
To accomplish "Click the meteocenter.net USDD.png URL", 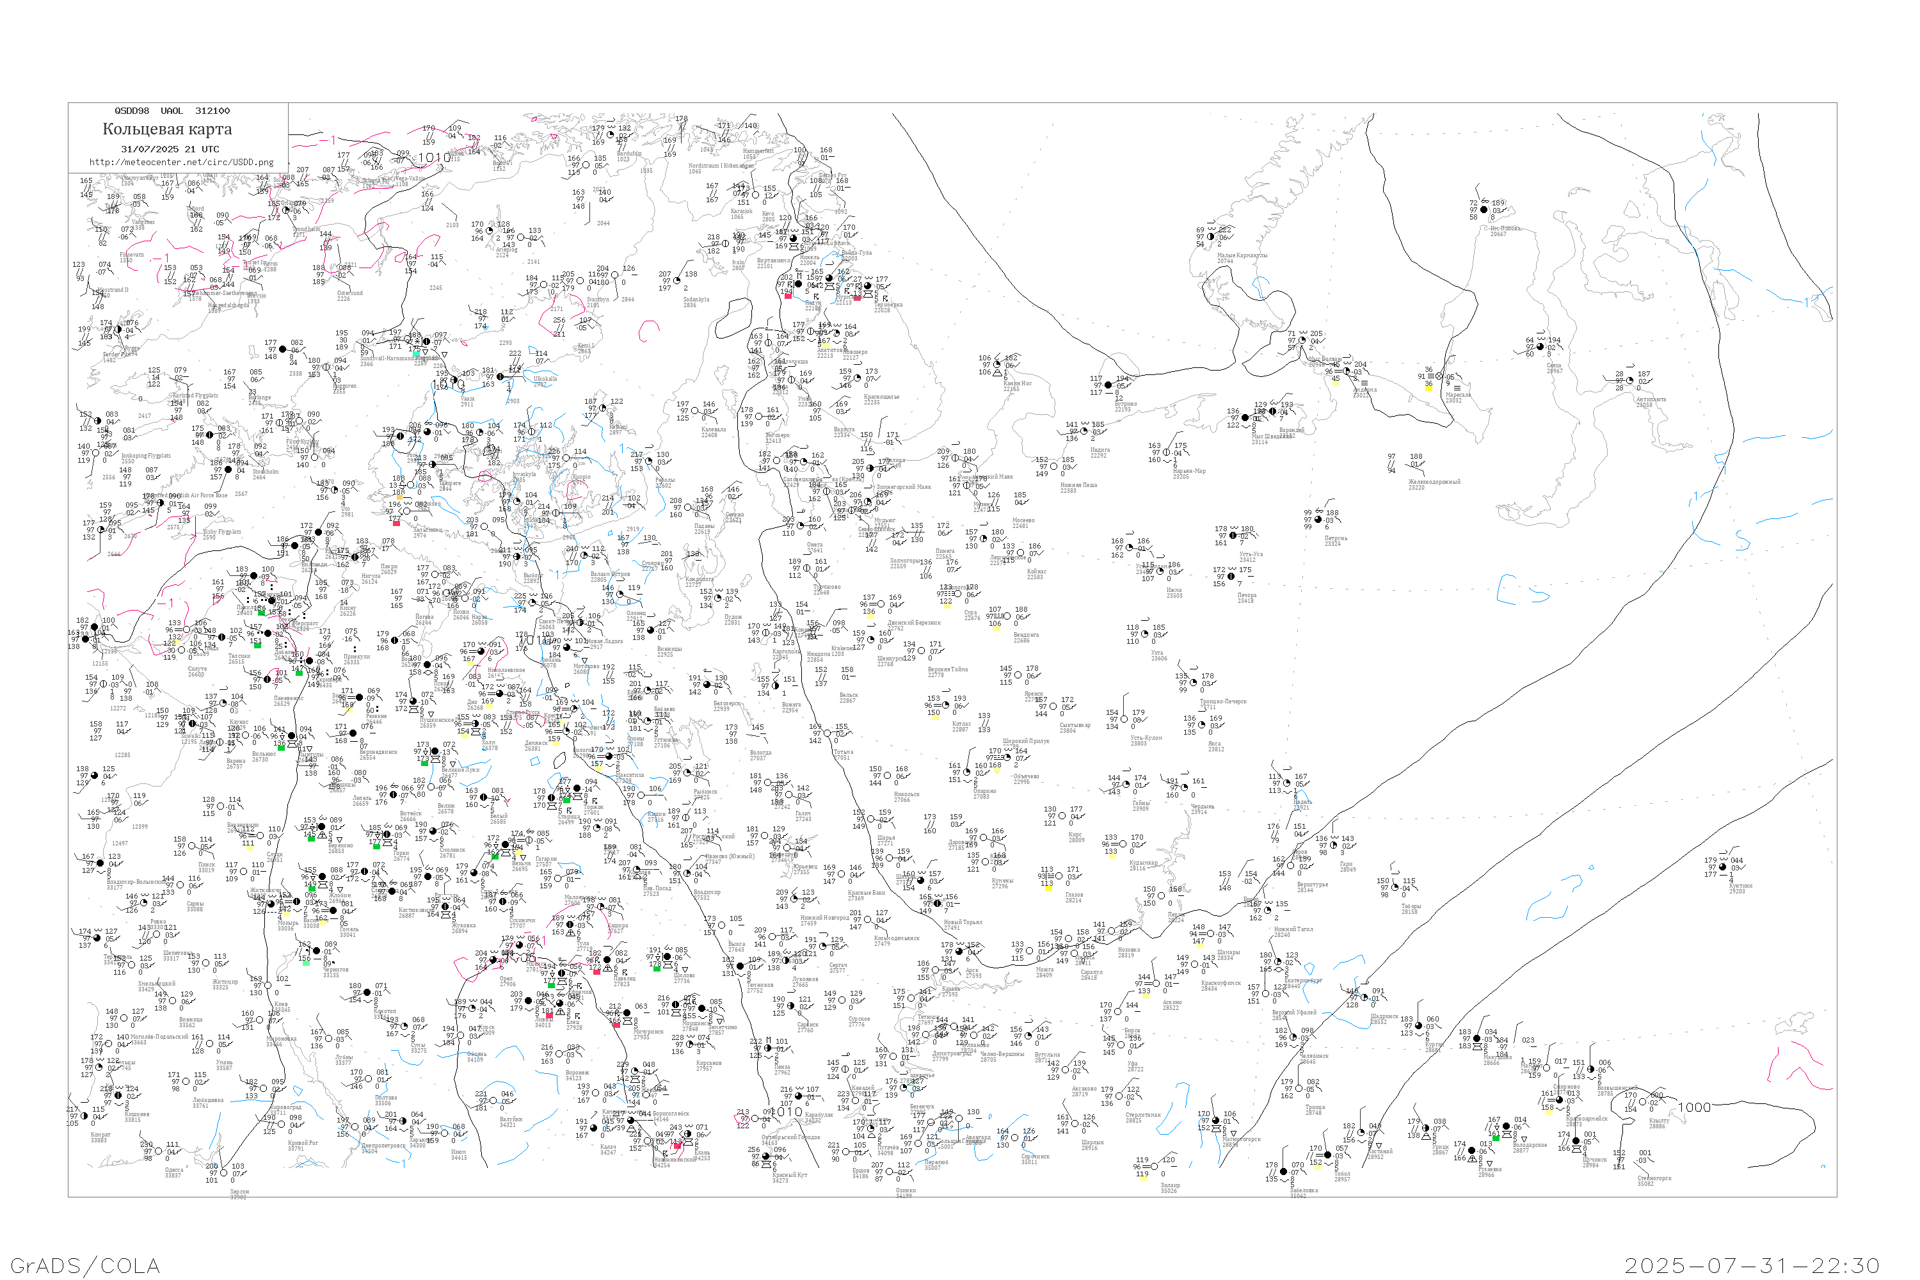I will (181, 163).
